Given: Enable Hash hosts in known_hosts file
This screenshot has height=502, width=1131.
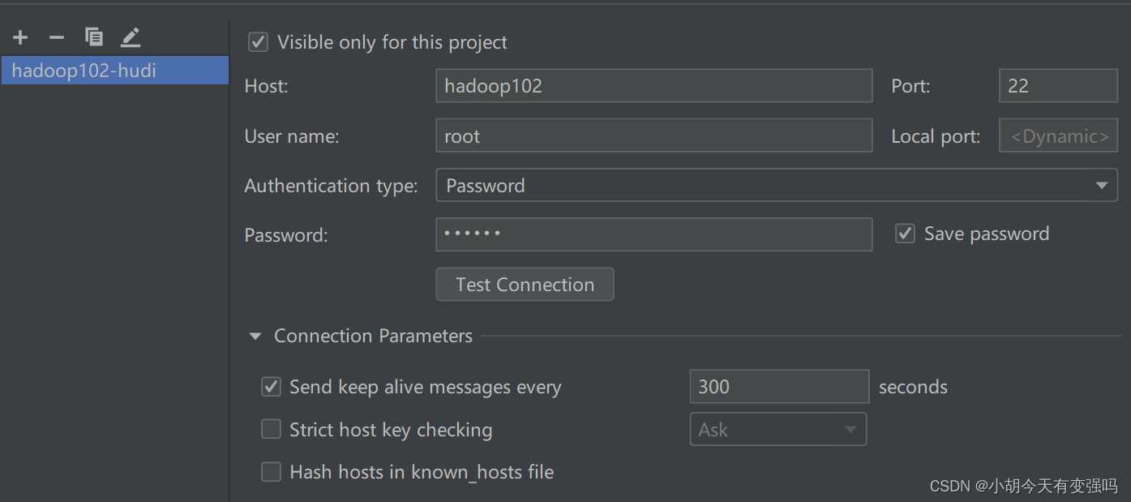Looking at the screenshot, I should tap(271, 471).
